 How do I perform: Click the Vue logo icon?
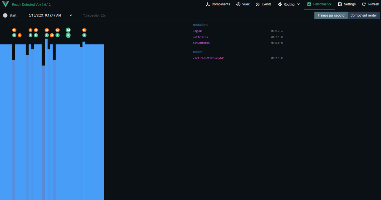[5, 4]
